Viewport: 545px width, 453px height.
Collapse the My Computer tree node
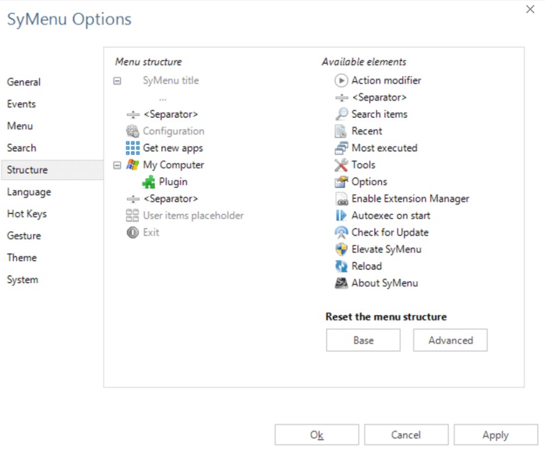pos(117,165)
